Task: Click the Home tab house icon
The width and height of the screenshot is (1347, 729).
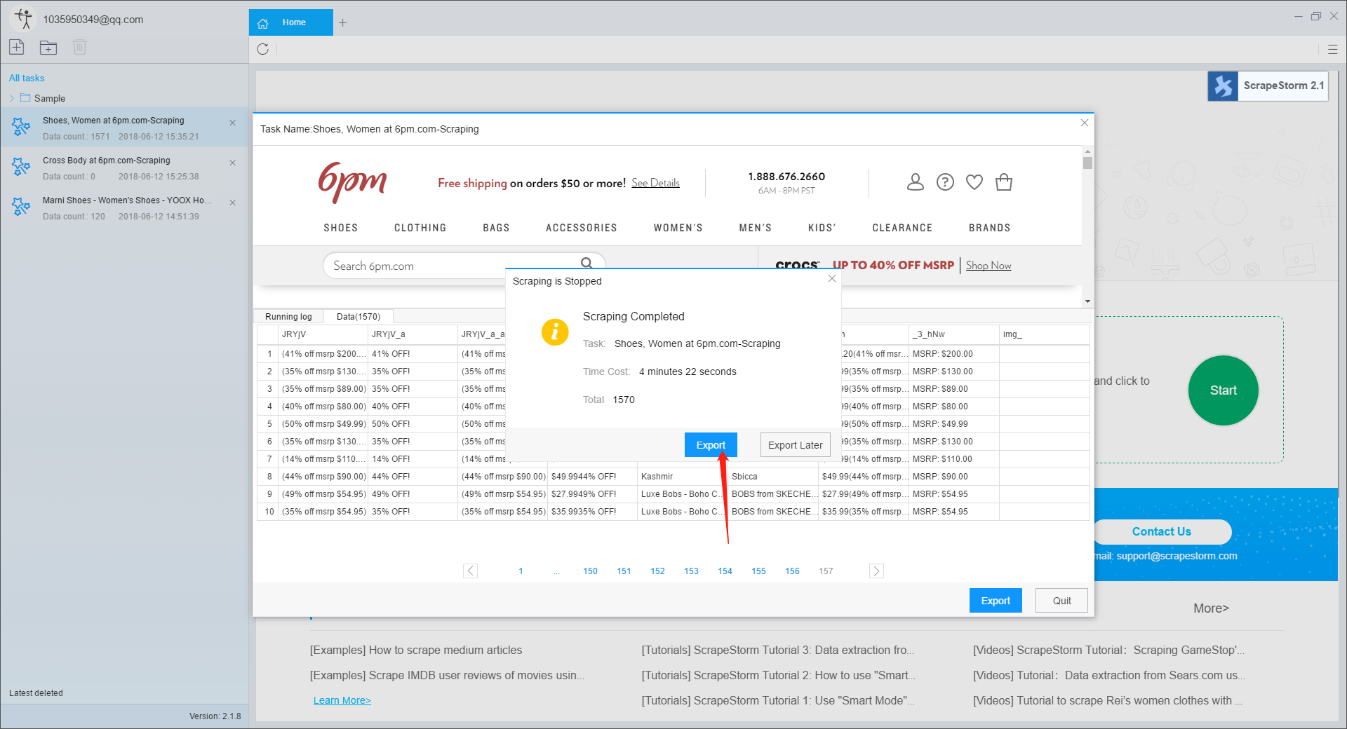Action: (x=263, y=23)
